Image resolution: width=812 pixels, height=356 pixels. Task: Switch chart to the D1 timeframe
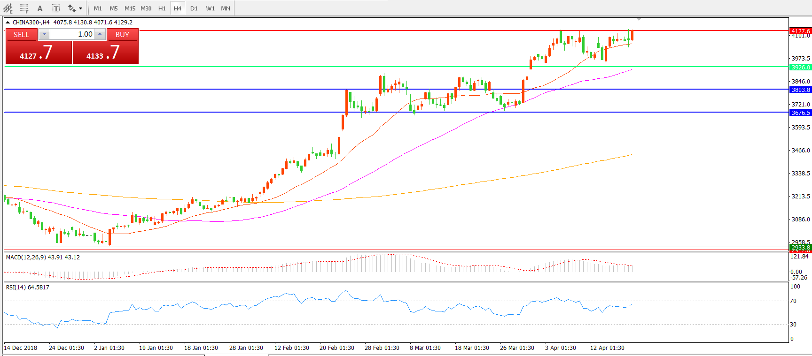coord(194,8)
